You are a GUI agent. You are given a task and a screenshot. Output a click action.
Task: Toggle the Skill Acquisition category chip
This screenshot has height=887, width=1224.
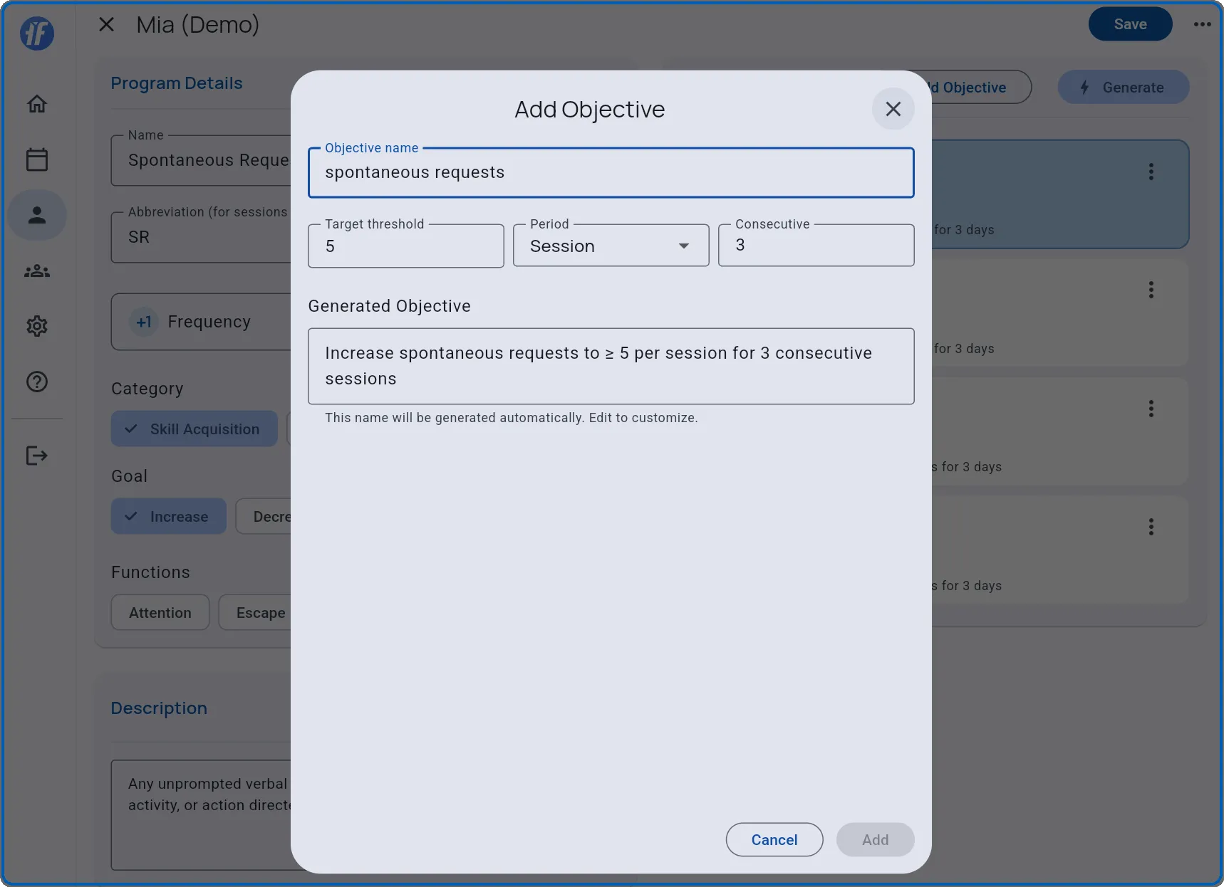(193, 429)
